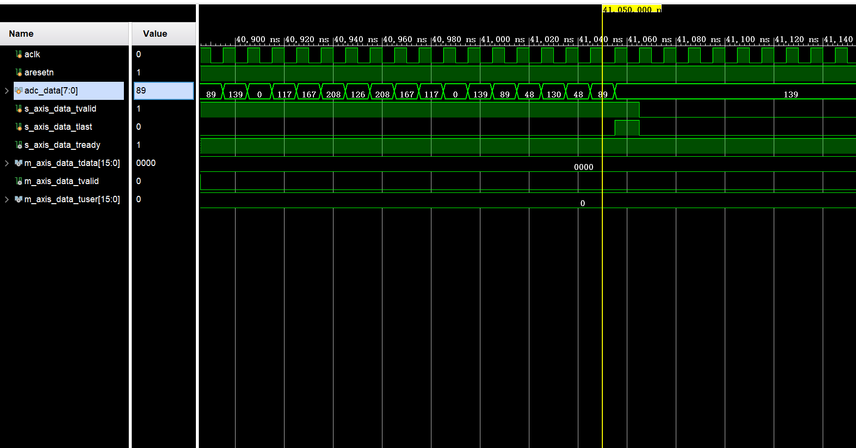The width and height of the screenshot is (856, 448).
Task: Click the s_axis_data_tlast signal icon
Action: (19, 127)
